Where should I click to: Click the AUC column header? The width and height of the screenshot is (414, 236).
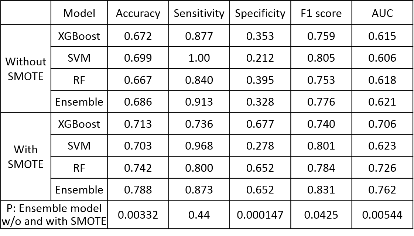(x=382, y=14)
